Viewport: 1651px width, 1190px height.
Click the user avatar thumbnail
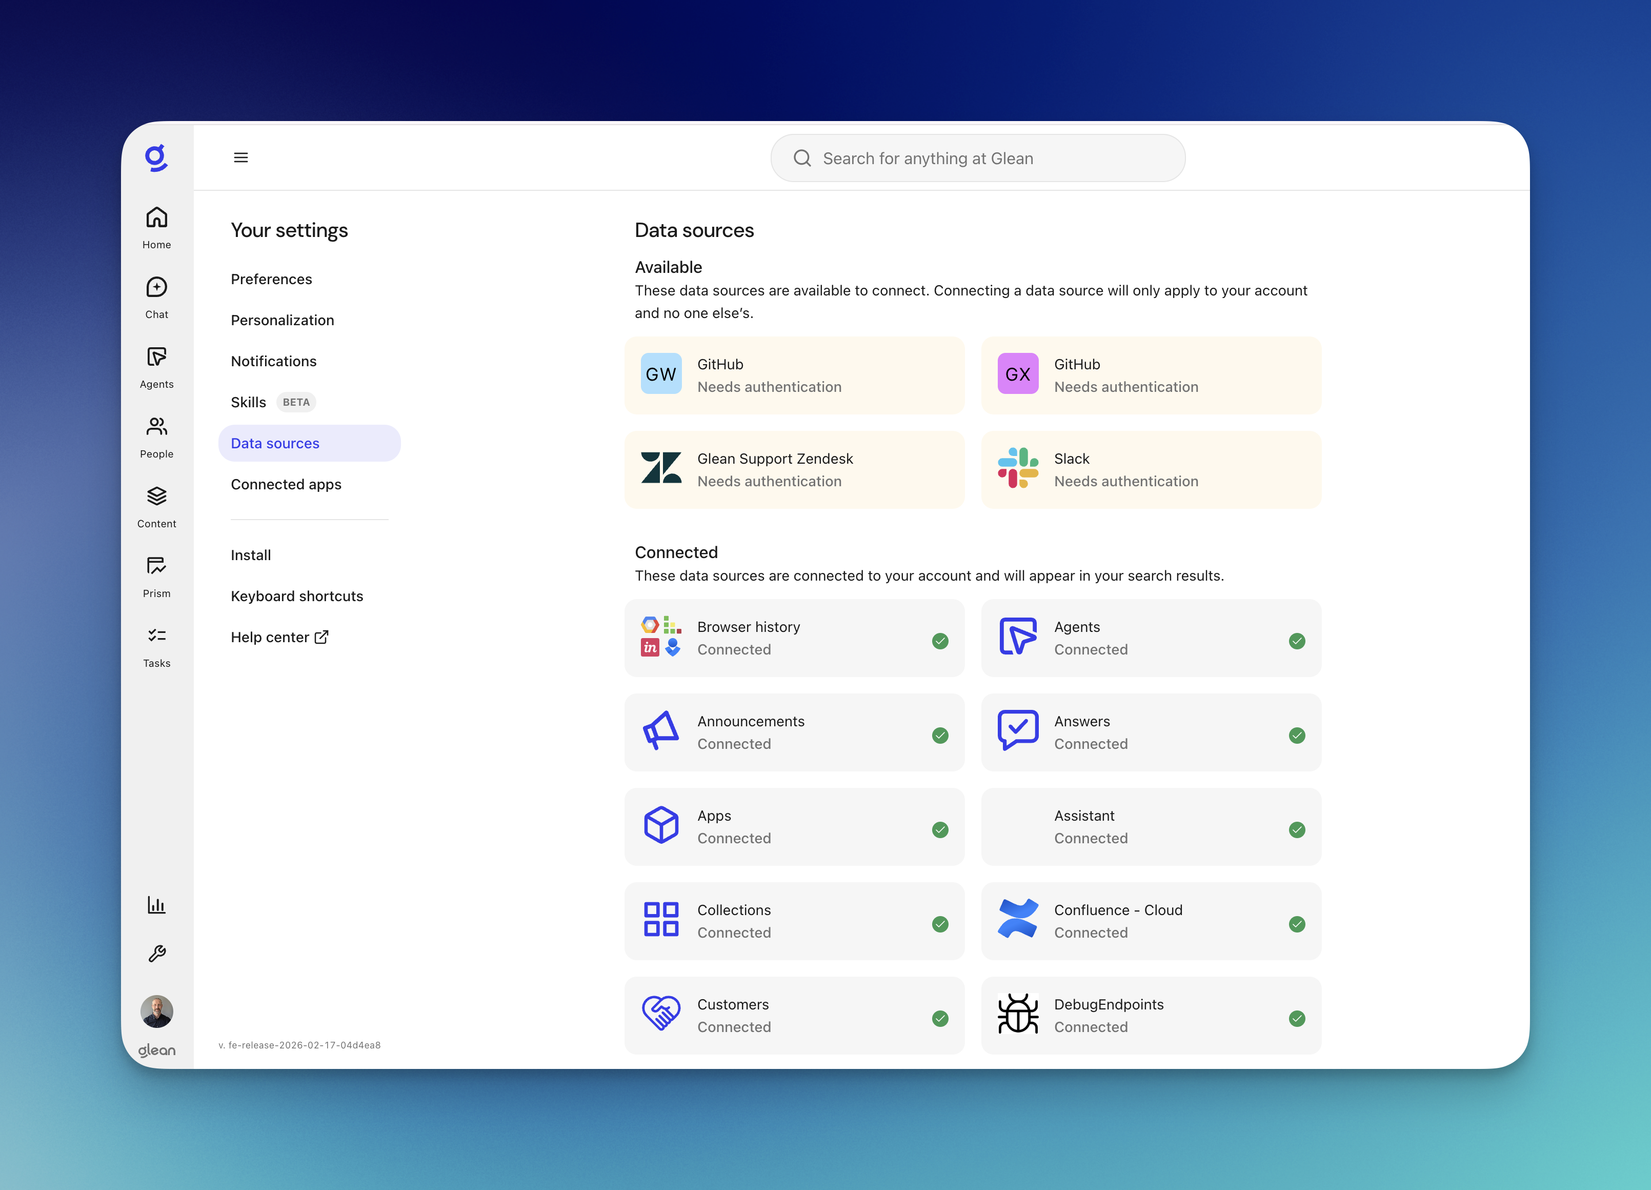[156, 1011]
